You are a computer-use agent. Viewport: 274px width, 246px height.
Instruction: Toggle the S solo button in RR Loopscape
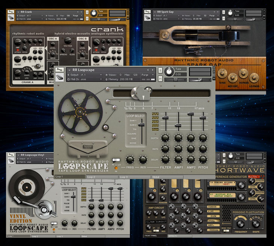pyautogui.click(x=160, y=70)
